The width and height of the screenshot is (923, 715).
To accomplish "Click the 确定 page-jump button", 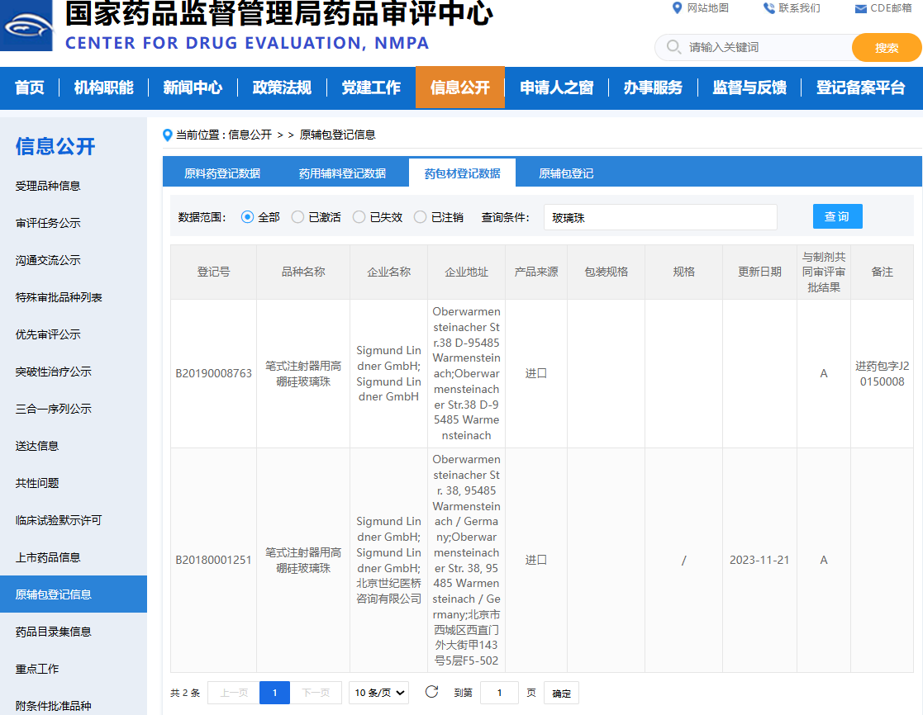I will pyautogui.click(x=560, y=693).
